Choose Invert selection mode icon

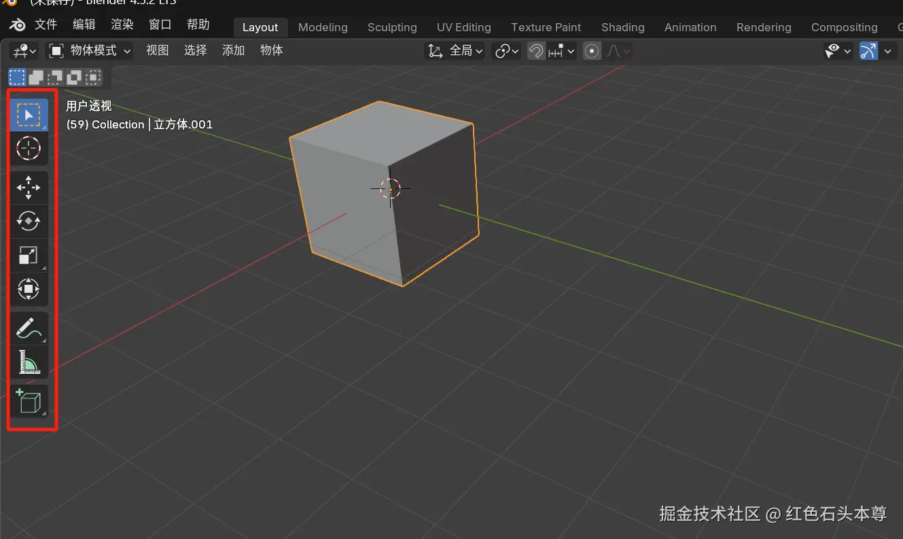(74, 77)
